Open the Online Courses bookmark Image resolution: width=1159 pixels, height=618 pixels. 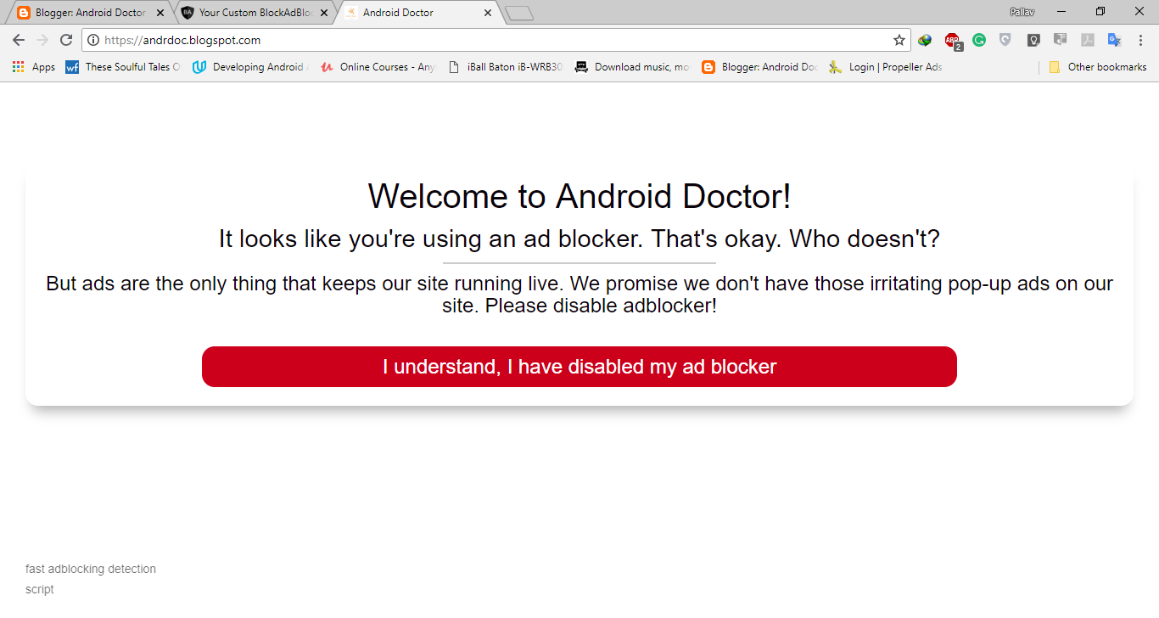[378, 67]
